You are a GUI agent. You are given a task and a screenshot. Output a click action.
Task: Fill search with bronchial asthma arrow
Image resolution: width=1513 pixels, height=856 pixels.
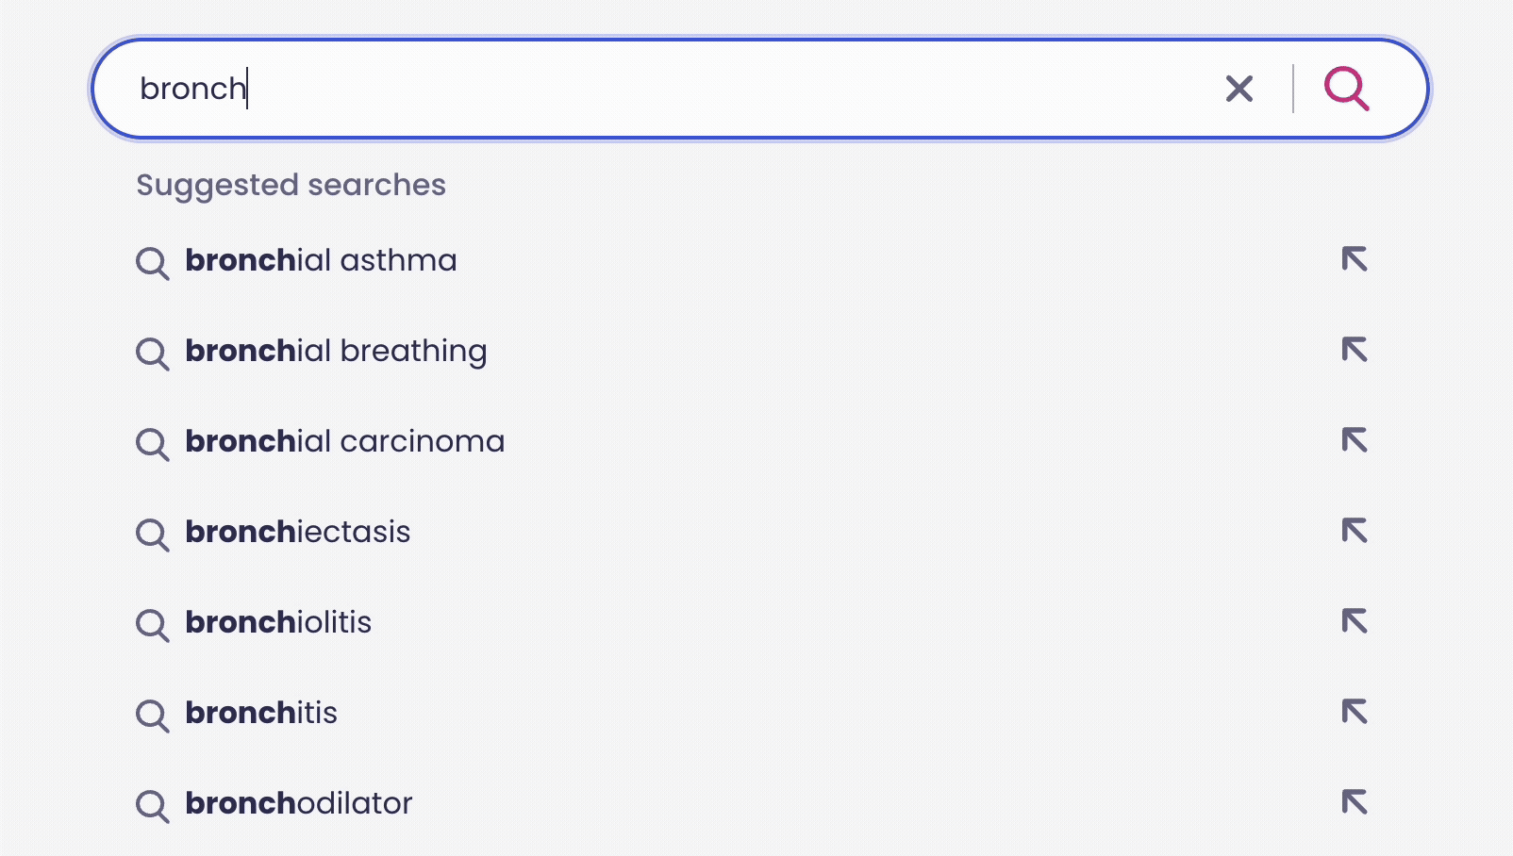coord(1355,259)
